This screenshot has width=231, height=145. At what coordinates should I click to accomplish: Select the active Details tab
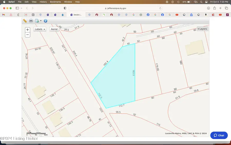[x=76, y=15]
